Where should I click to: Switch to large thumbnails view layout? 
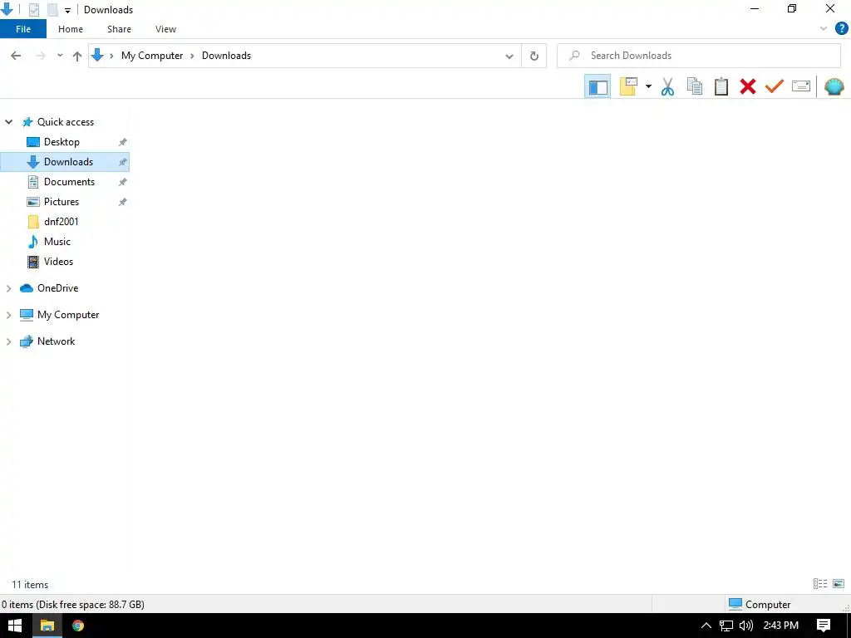[x=839, y=584]
